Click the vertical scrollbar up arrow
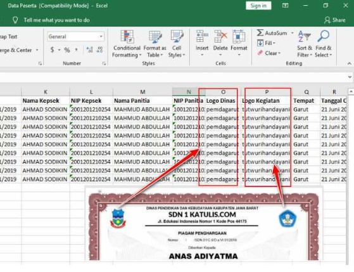The width and height of the screenshot is (354, 272). [351, 91]
